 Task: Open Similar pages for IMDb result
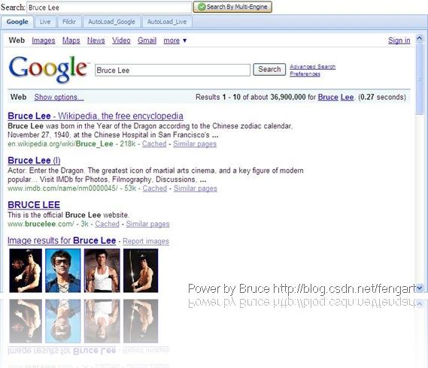click(x=196, y=188)
